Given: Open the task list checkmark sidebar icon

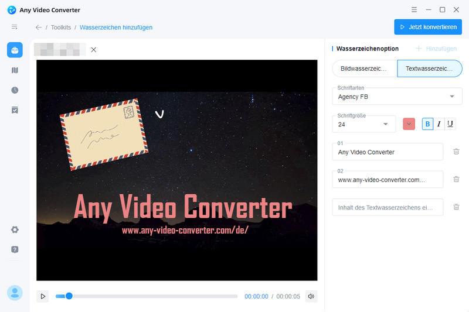Looking at the screenshot, I should pos(15,110).
